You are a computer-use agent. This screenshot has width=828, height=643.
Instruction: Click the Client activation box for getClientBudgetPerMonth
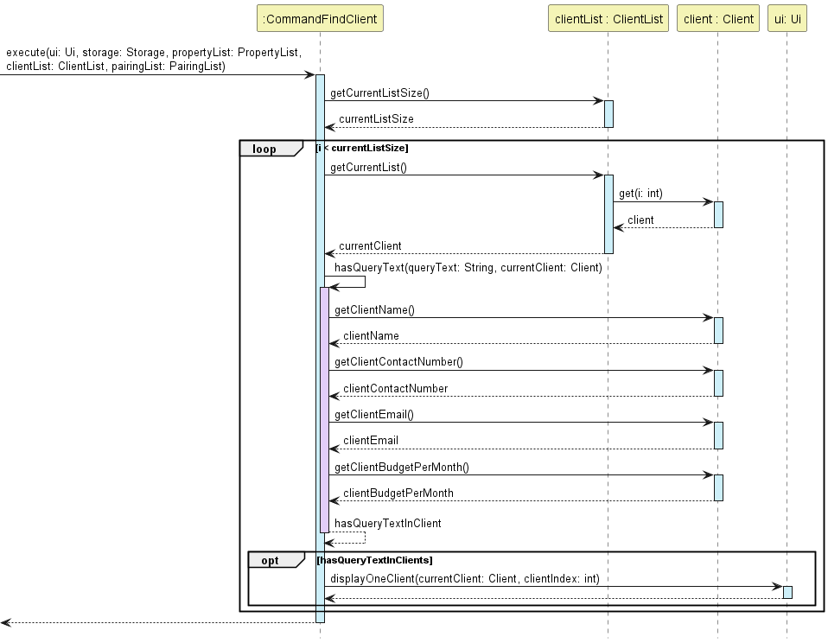(x=718, y=487)
